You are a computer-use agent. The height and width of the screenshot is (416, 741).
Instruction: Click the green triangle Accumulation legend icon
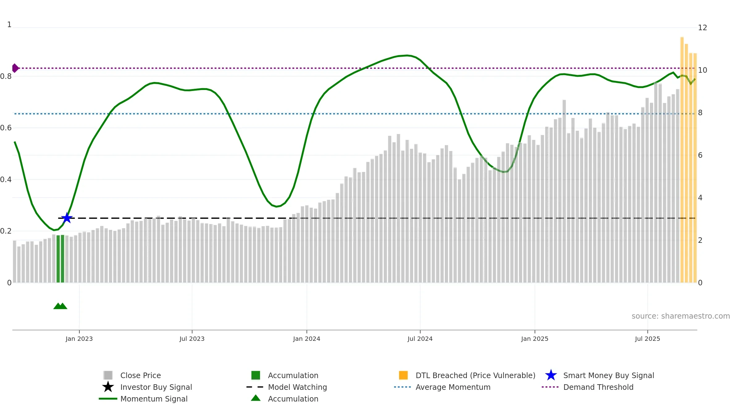coord(256,398)
